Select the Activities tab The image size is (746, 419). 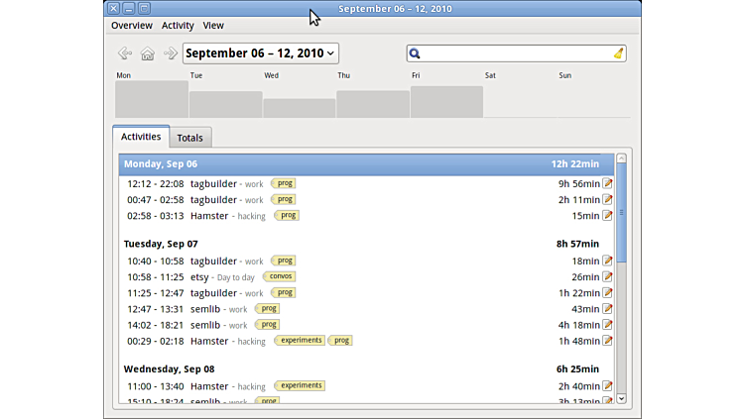141,137
